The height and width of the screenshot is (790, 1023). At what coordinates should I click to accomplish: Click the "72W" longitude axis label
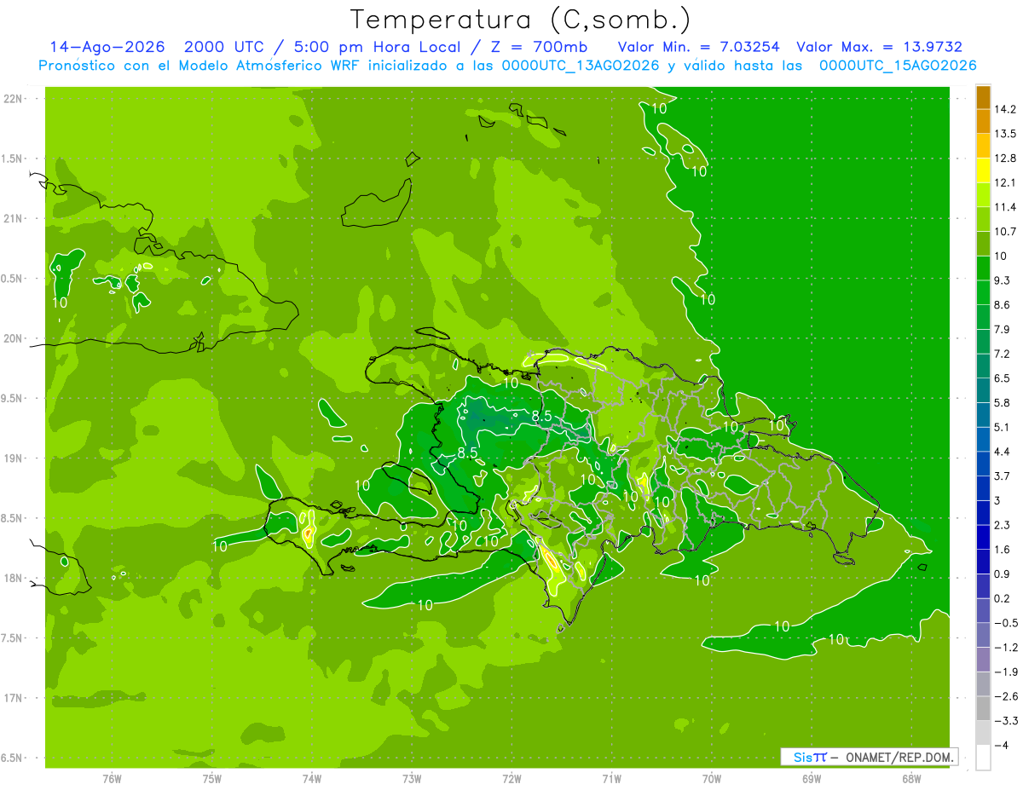click(512, 779)
